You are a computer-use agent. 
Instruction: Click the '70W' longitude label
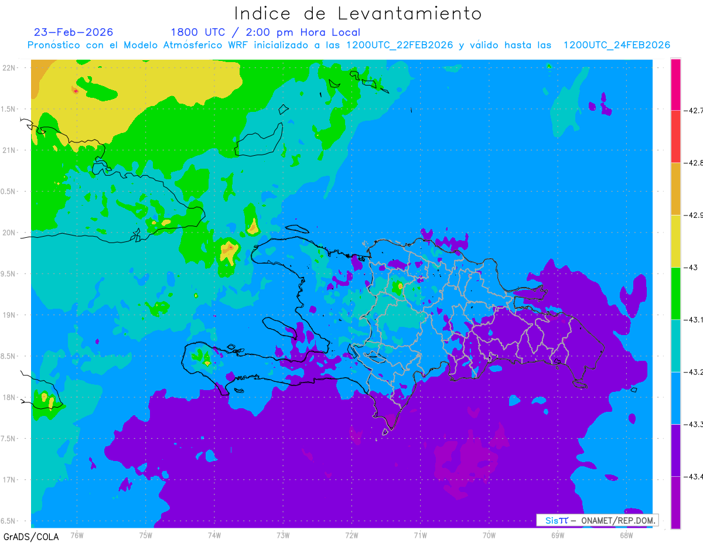489,535
